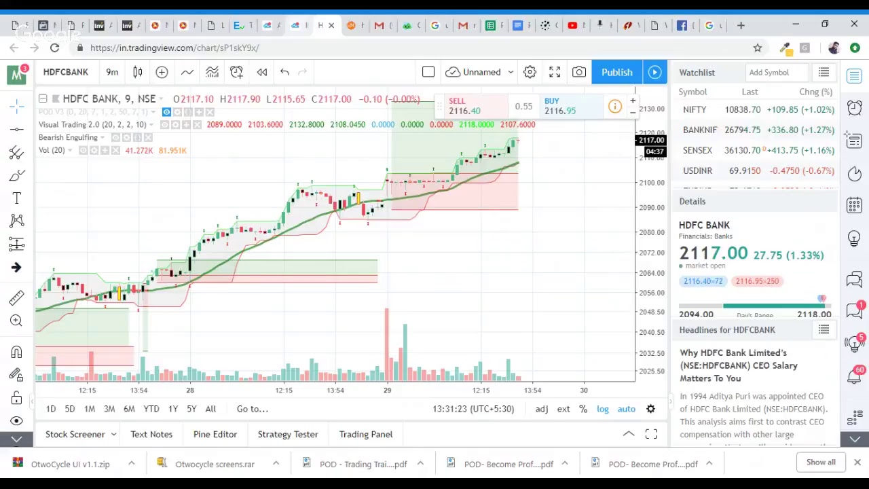Toggle visibility of the POD V3 indicator
Viewport: 869px width, 489px height.
(166, 112)
